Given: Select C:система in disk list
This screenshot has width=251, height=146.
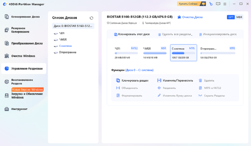Looking at the screenshot, I should [65, 46].
